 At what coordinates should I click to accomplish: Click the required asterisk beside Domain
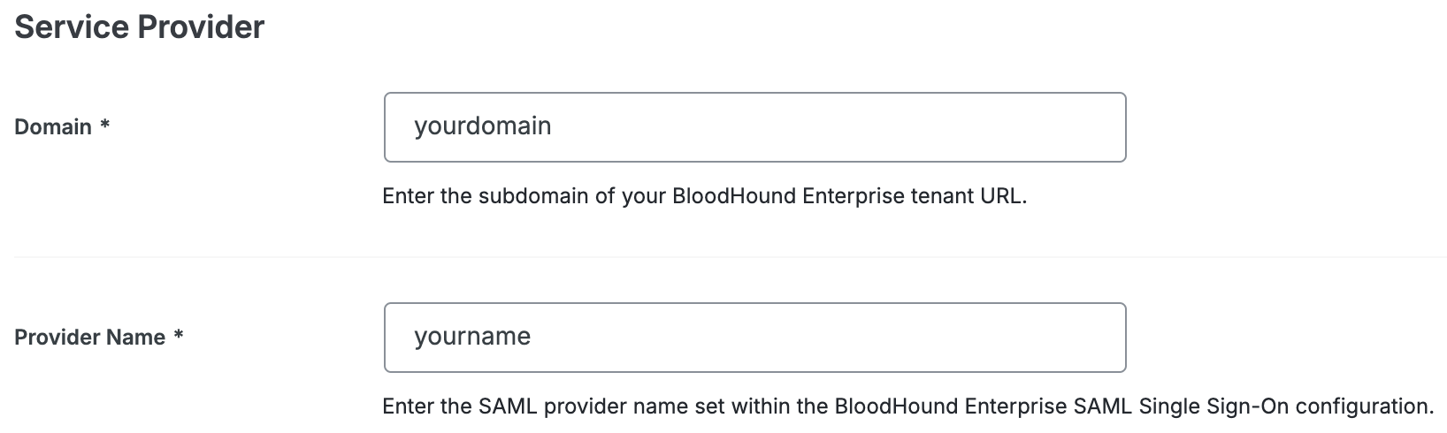click(105, 125)
